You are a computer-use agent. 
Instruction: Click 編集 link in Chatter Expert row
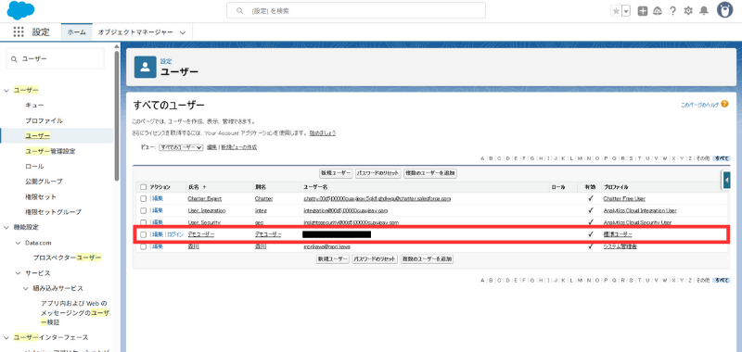[x=158, y=198]
